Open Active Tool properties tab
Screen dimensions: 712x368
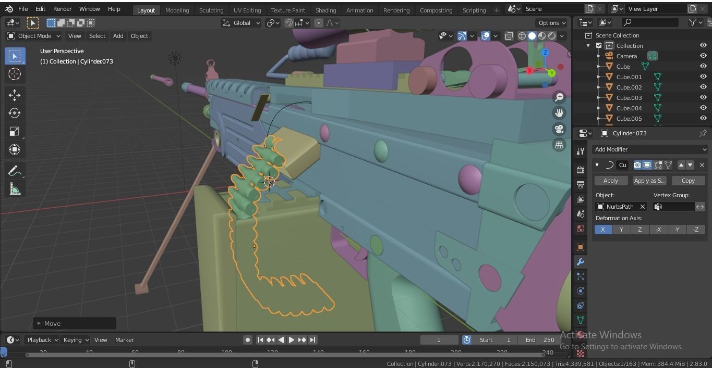581,151
